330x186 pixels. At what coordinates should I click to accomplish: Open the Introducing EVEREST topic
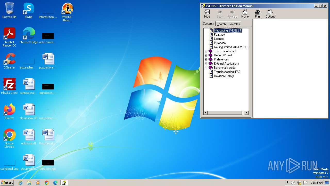point(228,30)
